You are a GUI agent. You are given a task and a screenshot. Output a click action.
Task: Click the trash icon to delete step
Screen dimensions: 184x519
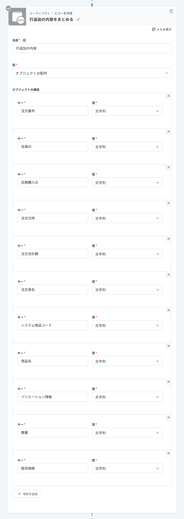(x=171, y=11)
